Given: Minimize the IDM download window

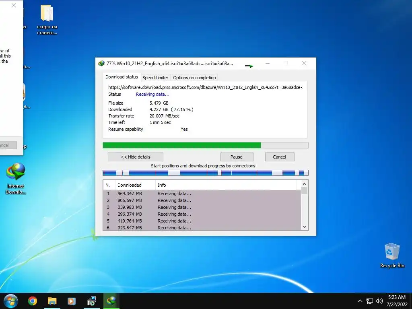Looking at the screenshot, I should 268,63.
